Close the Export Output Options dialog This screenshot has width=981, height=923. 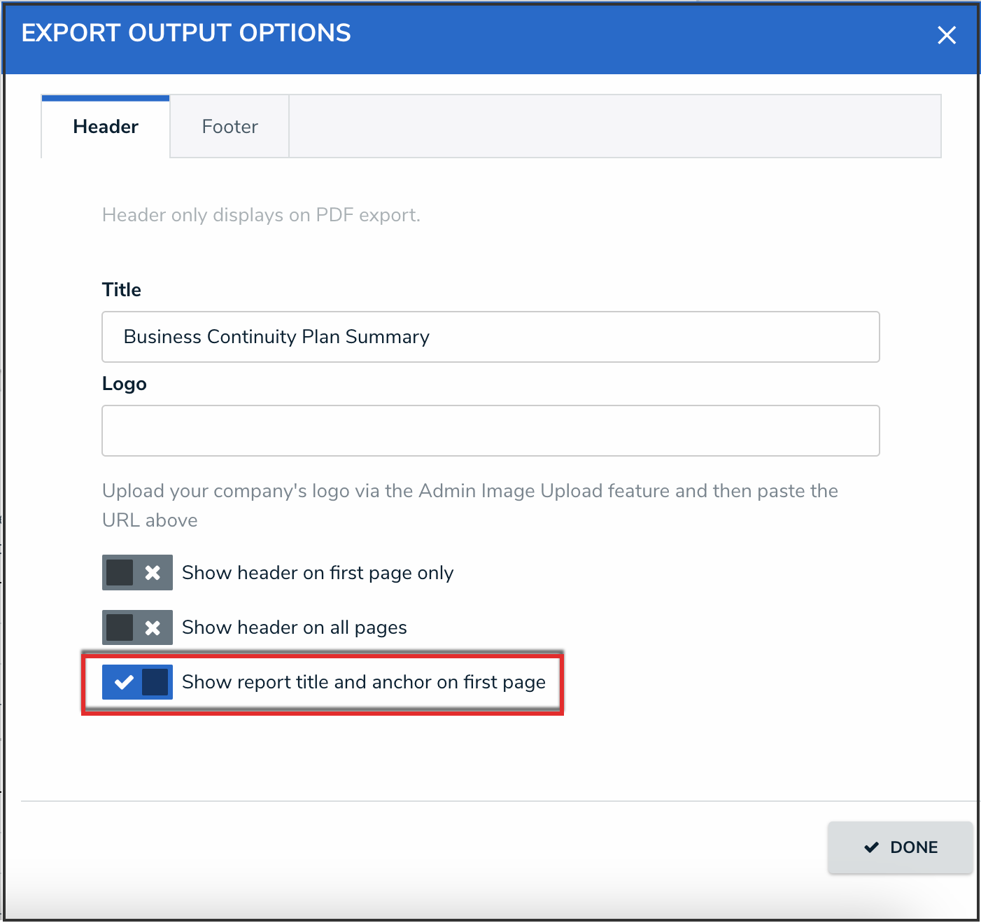(x=946, y=35)
